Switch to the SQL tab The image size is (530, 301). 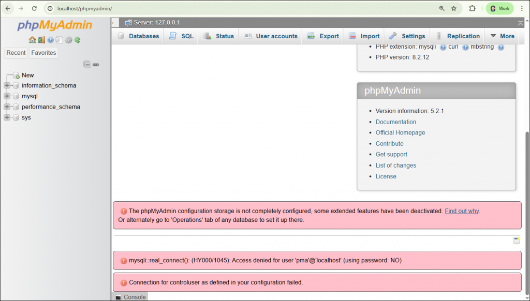181,36
